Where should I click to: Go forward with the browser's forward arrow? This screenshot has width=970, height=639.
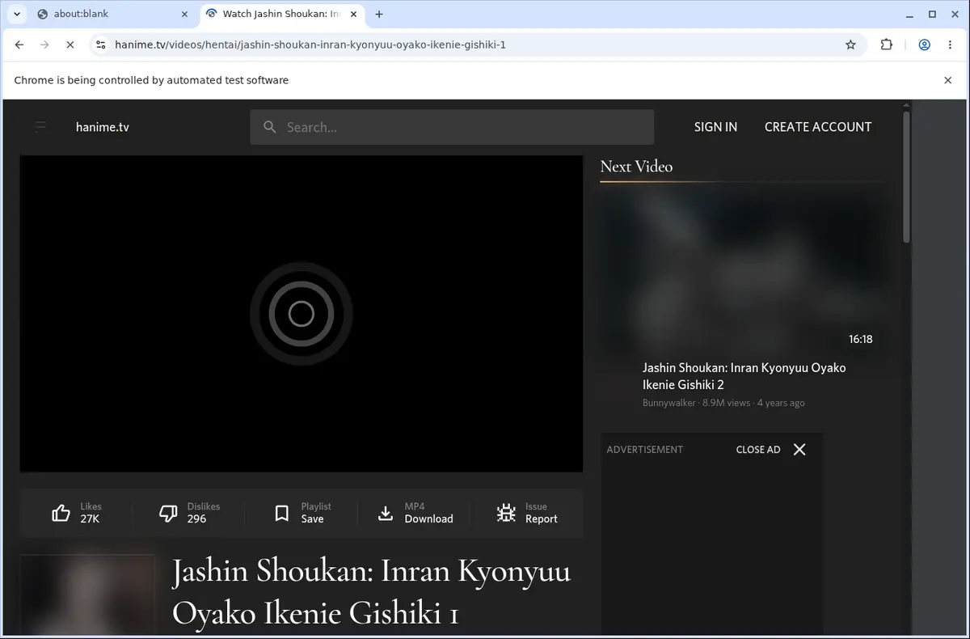coord(44,45)
